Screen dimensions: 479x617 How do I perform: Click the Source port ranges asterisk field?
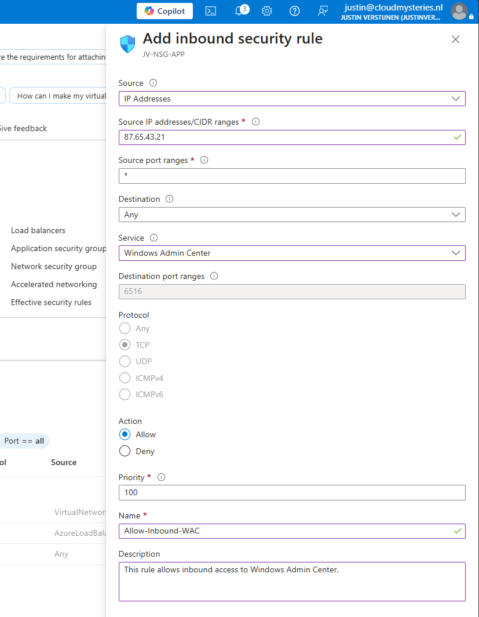(x=292, y=176)
